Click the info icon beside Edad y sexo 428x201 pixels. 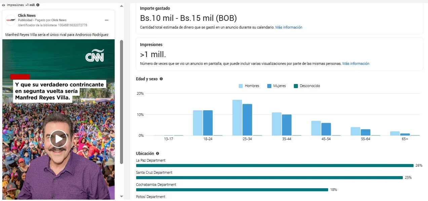161,79
